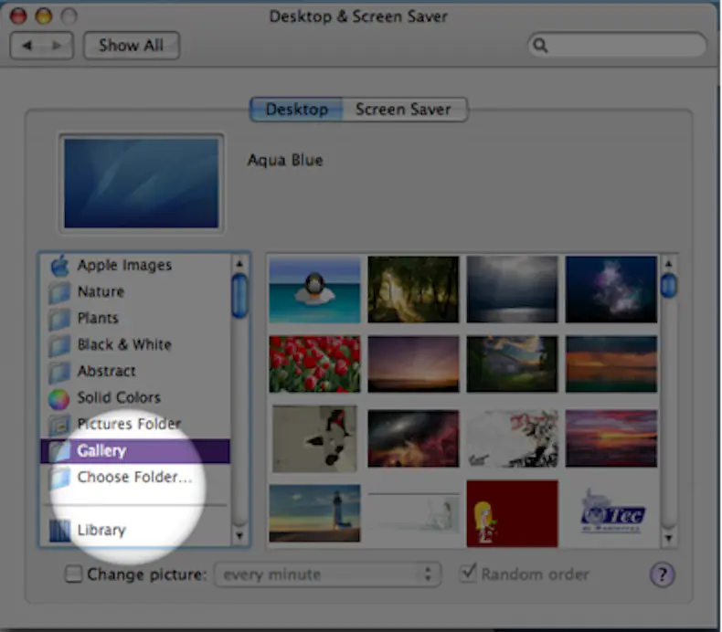Choose the galaxy with red clouds thumbnail
This screenshot has width=722, height=632.
click(x=413, y=438)
